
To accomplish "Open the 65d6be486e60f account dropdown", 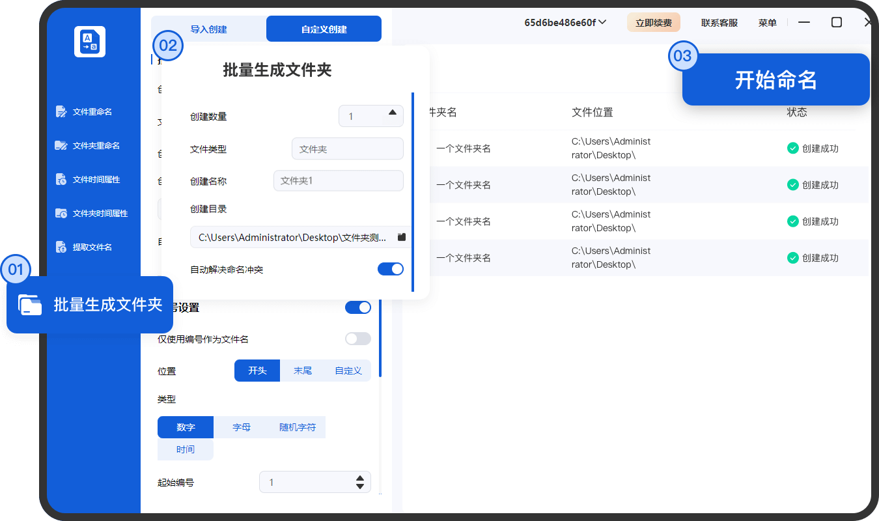I will 565,22.
